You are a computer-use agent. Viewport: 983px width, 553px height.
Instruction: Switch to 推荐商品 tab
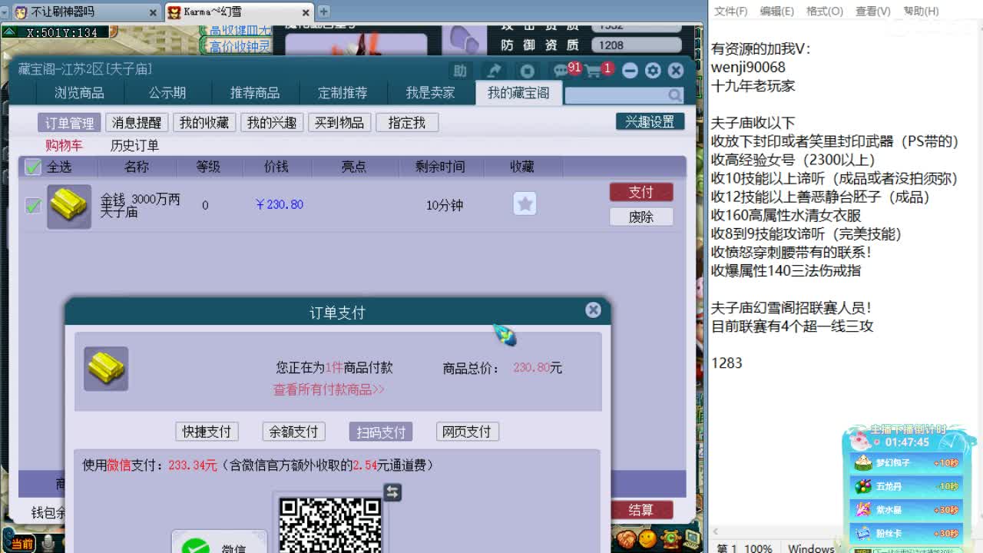pos(255,93)
